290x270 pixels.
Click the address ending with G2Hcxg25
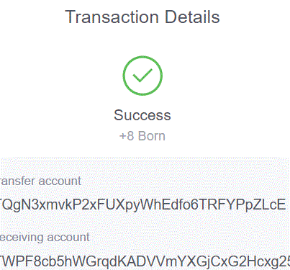click(145, 261)
